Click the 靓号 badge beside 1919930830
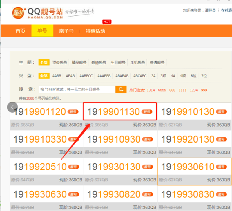Screen dimensions: 232x211 221,194
